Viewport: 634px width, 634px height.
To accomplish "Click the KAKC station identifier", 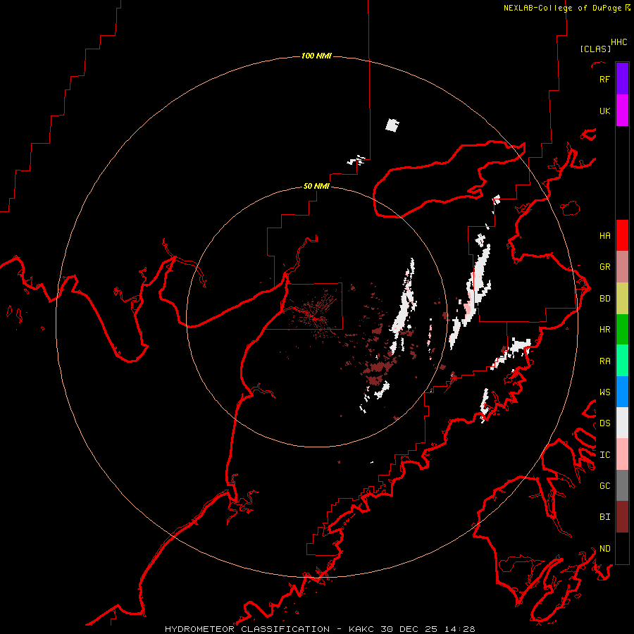I will pyautogui.click(x=362, y=629).
